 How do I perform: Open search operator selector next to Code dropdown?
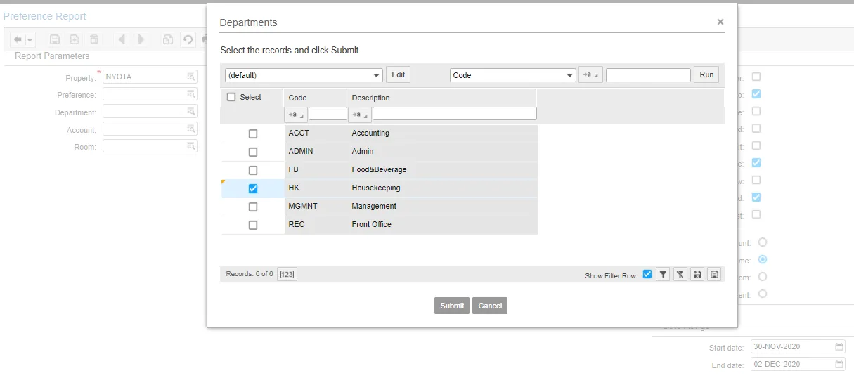pos(590,75)
